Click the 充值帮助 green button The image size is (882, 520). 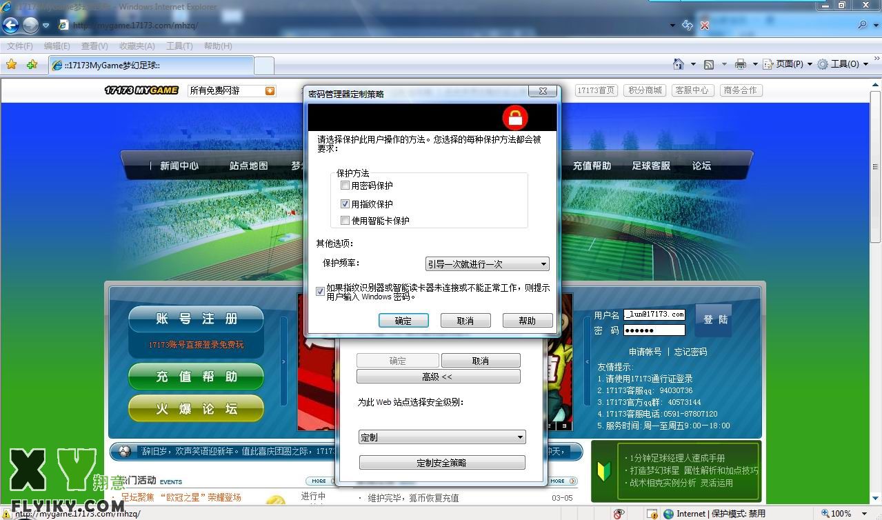point(196,377)
